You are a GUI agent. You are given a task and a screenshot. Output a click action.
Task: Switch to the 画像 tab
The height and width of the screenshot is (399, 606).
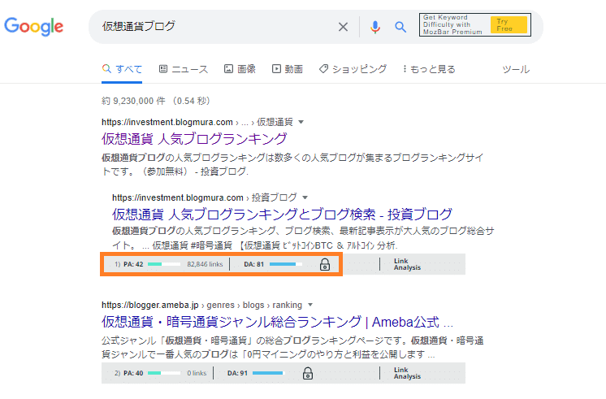point(240,69)
